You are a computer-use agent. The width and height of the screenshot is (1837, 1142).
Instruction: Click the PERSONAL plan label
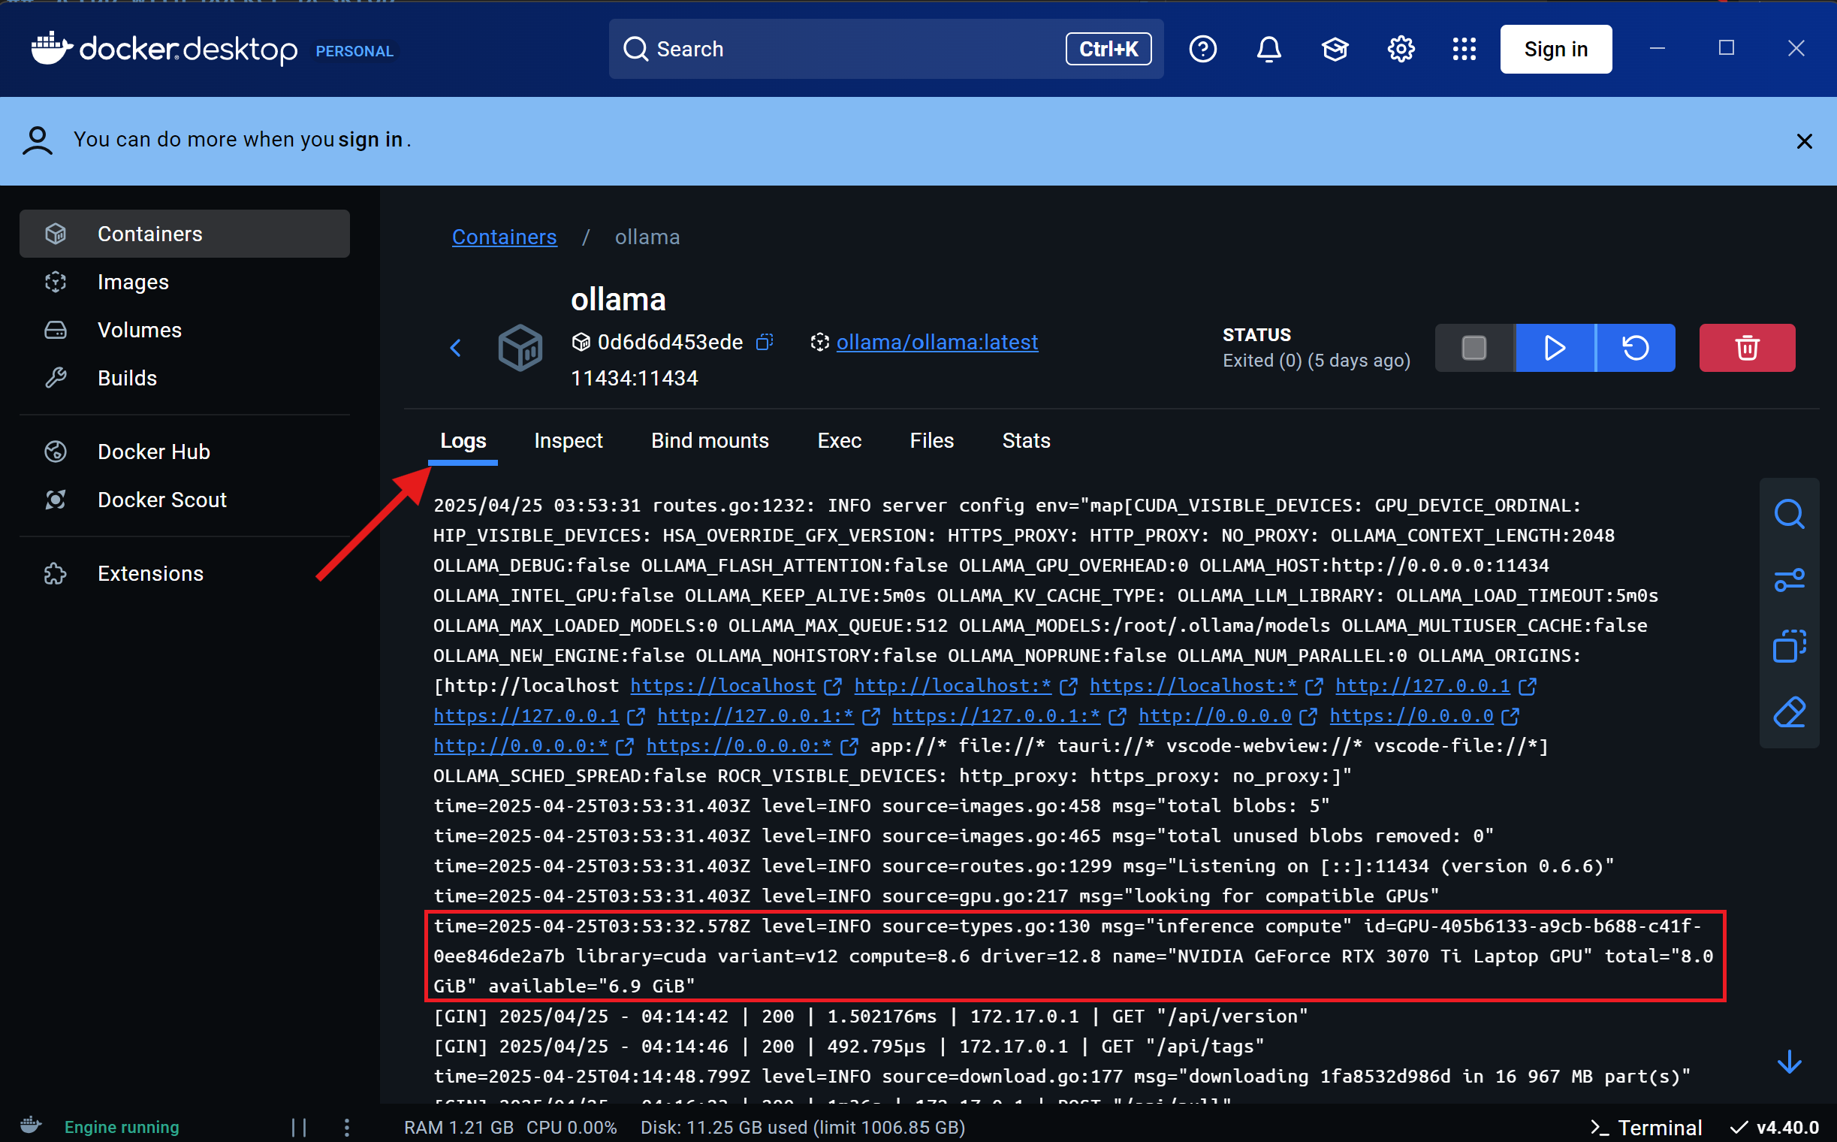click(x=354, y=51)
